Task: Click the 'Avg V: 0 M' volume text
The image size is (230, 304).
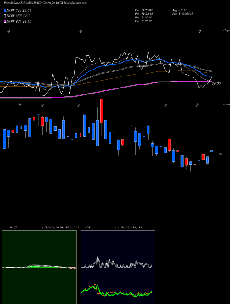Action: (179, 10)
